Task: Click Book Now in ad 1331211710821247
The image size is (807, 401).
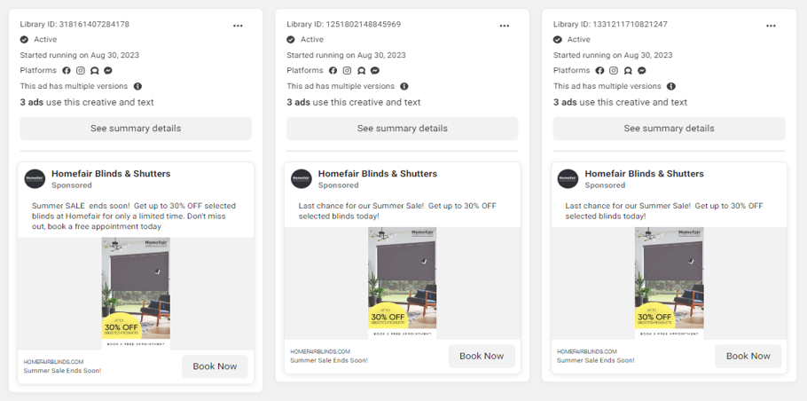Action: pos(748,357)
